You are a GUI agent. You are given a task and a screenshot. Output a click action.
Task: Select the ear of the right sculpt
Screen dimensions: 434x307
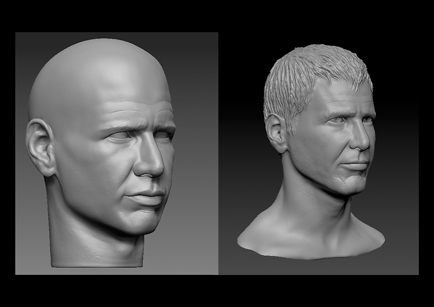click(x=278, y=133)
